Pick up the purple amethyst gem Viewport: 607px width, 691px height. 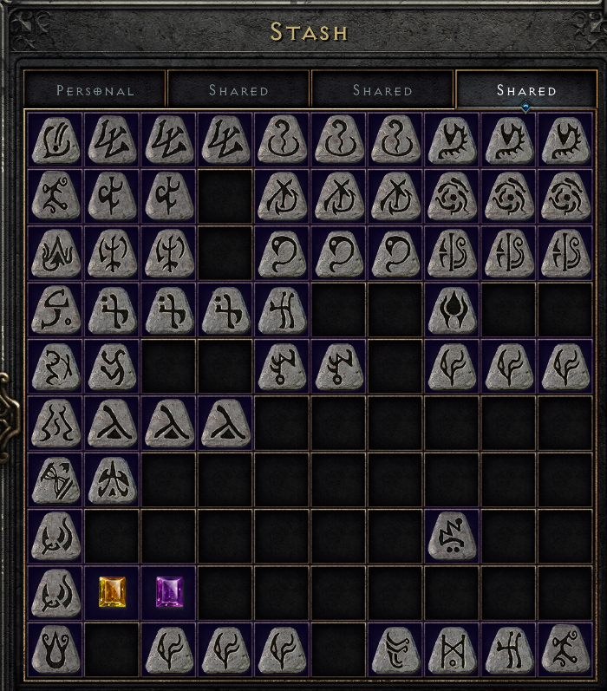click(x=169, y=592)
